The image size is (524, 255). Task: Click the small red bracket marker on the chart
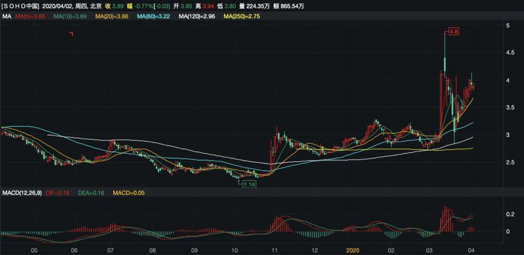coord(71,34)
